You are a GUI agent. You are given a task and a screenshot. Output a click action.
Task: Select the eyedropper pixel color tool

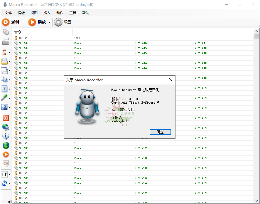4,98
